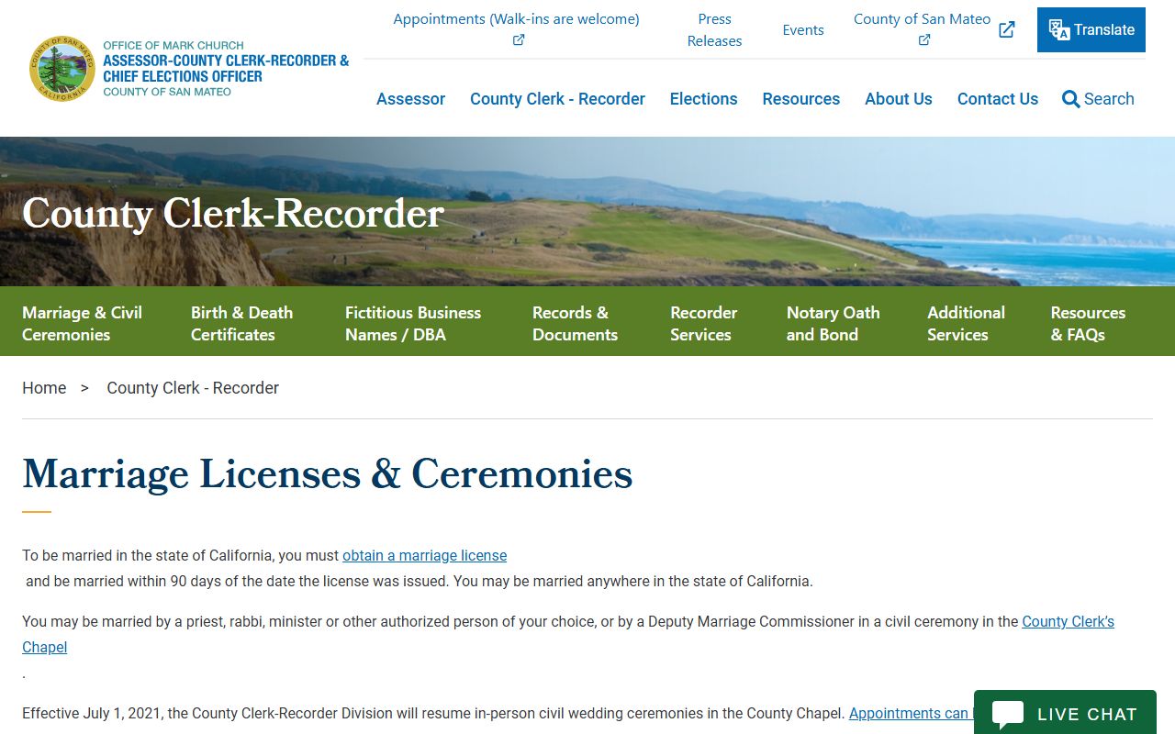This screenshot has height=734, width=1175.
Task: Open the Translate button
Action: 1091,29
